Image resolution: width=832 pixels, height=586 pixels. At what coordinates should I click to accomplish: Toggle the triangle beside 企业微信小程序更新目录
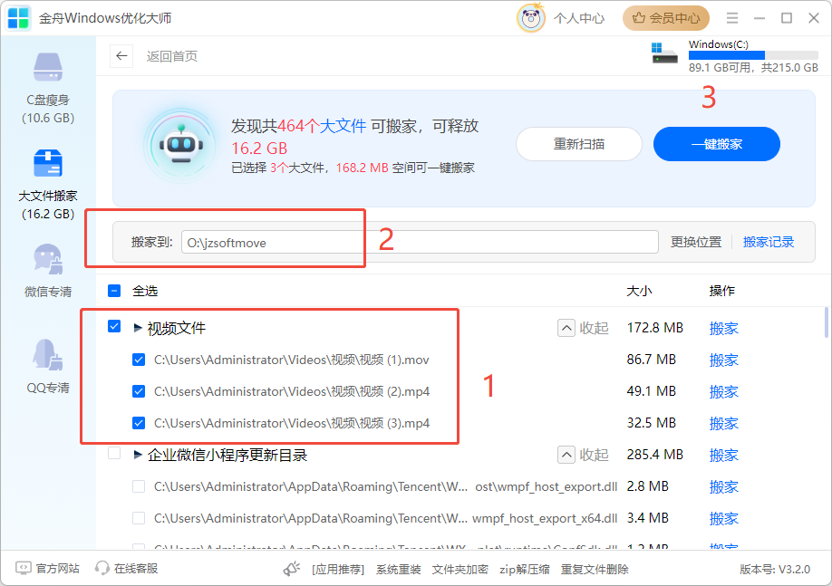coord(138,455)
